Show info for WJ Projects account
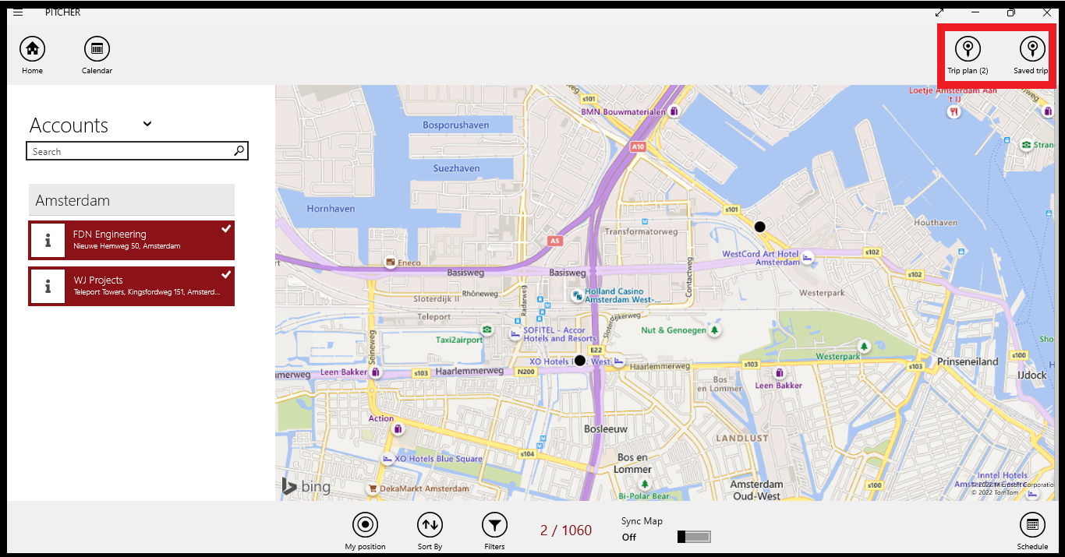The image size is (1065, 557). pos(48,286)
